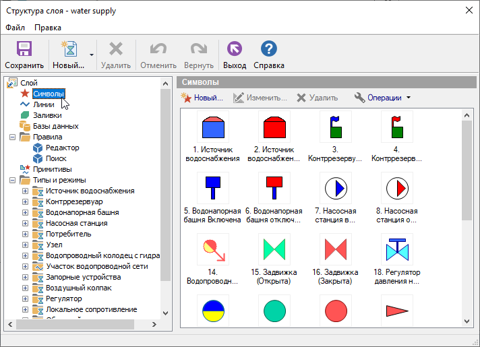Select symbol 5 Водонапорная башня Включена
The width and height of the screenshot is (480, 347).
tap(212, 188)
